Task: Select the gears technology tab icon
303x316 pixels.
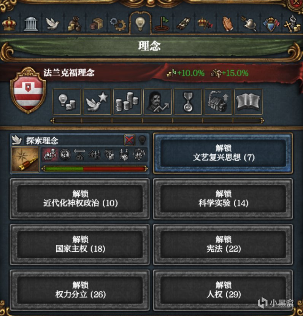Action: (118, 25)
